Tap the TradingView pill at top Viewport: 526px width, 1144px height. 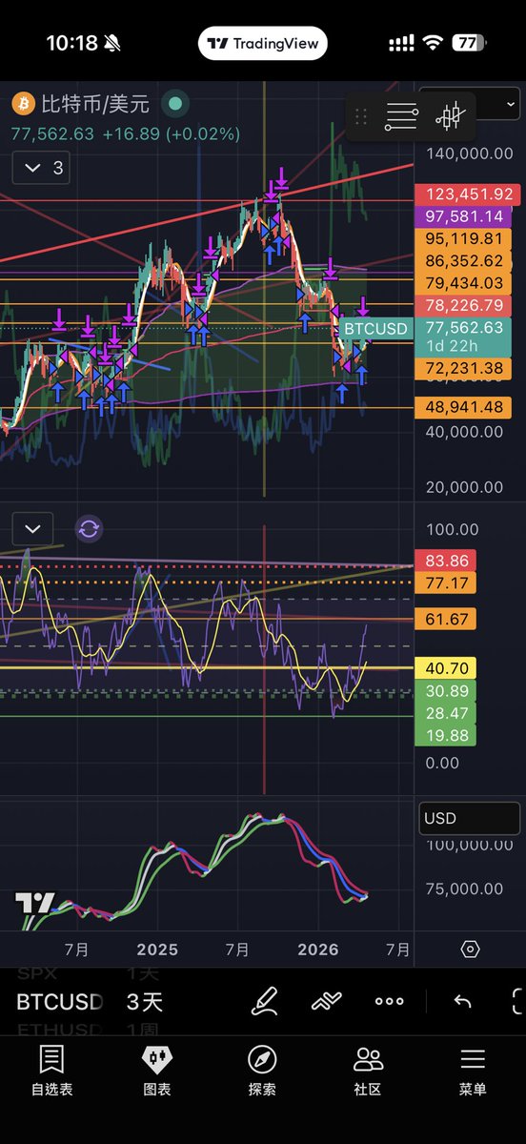263,43
